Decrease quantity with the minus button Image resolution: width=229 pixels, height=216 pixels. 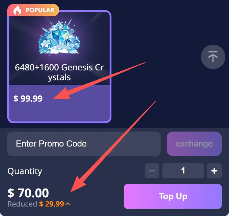click(x=152, y=171)
